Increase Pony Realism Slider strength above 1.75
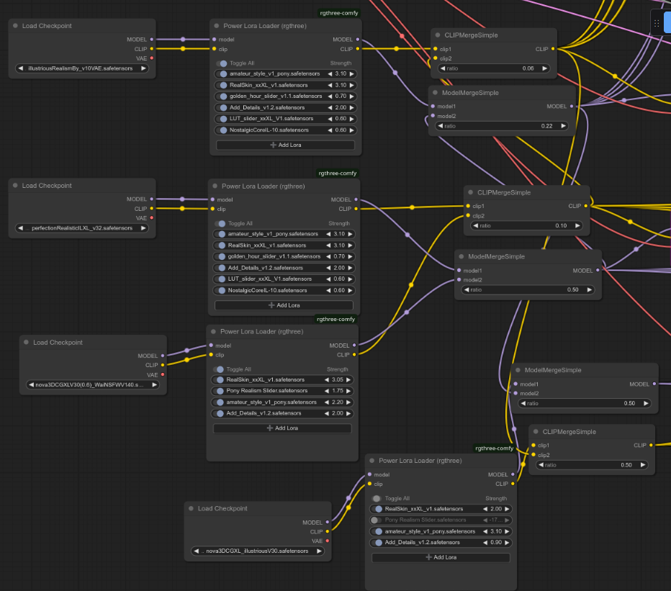The height and width of the screenshot is (591, 671). [348, 391]
